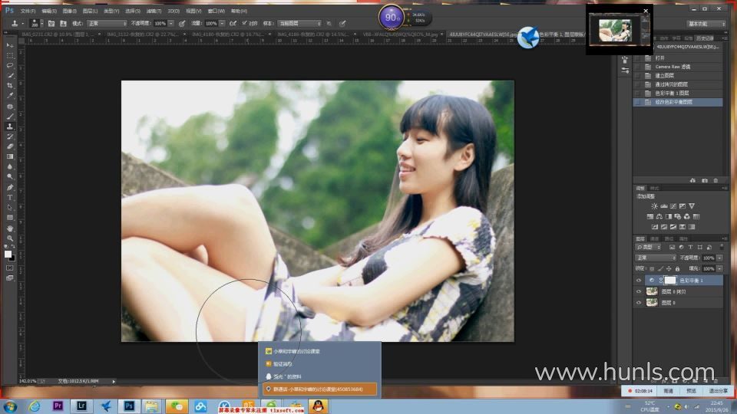Click the 退出分享 button
This screenshot has height=414, width=737.
tap(719, 390)
